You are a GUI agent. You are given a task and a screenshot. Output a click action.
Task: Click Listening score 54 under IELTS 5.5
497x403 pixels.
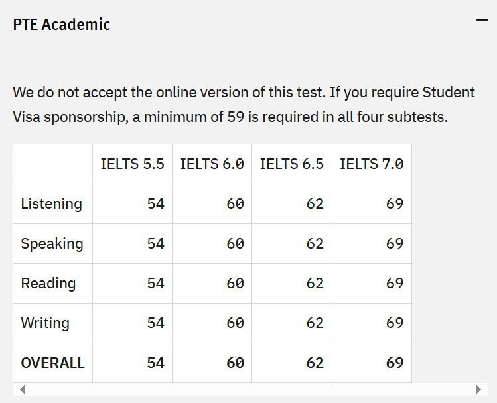click(x=155, y=203)
